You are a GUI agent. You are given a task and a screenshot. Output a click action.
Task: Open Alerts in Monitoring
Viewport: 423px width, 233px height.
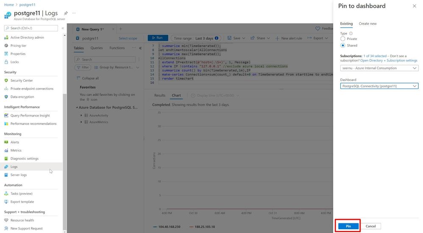[x=14, y=142]
